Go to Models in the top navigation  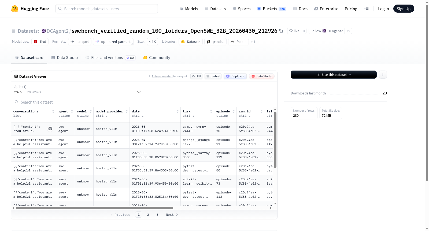[x=189, y=9]
